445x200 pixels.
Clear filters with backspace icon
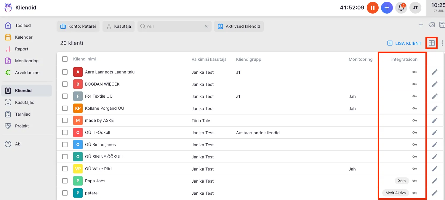tap(432, 25)
